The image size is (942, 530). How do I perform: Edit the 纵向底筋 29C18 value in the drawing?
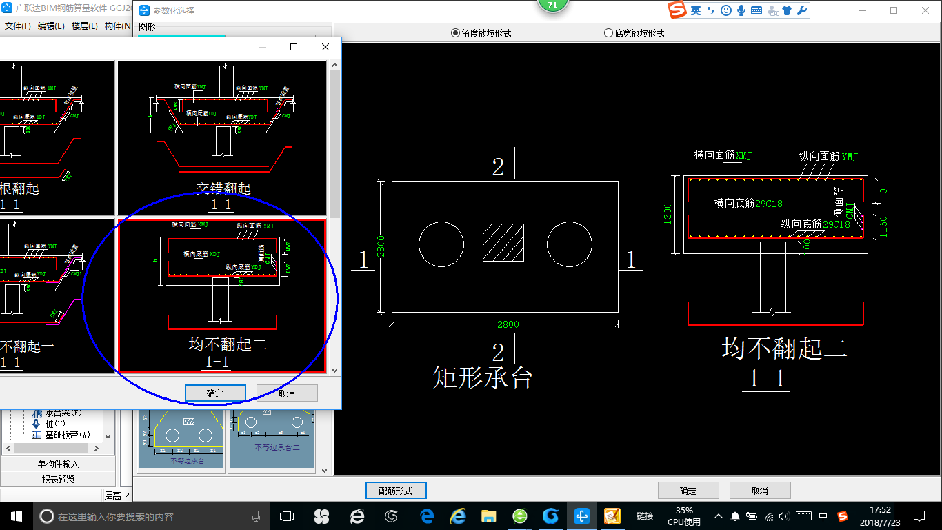pyautogui.click(x=836, y=224)
